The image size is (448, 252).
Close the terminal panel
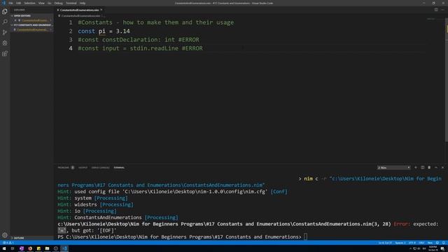tap(442, 167)
